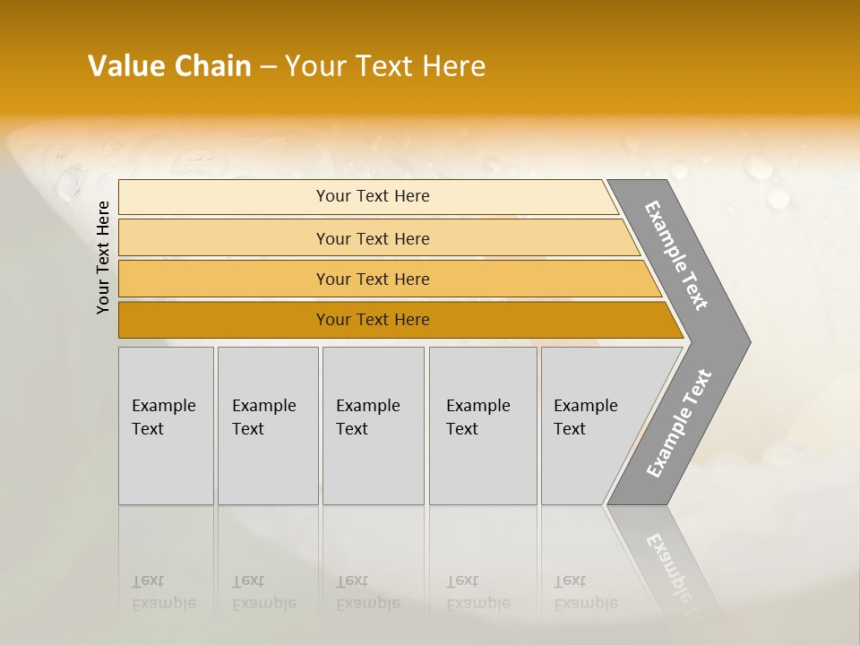Click the lower chevron arrow Example Text
Screen dimensions: 860x645
tap(678, 424)
